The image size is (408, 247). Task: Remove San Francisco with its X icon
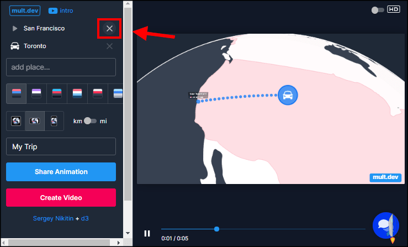click(x=109, y=28)
